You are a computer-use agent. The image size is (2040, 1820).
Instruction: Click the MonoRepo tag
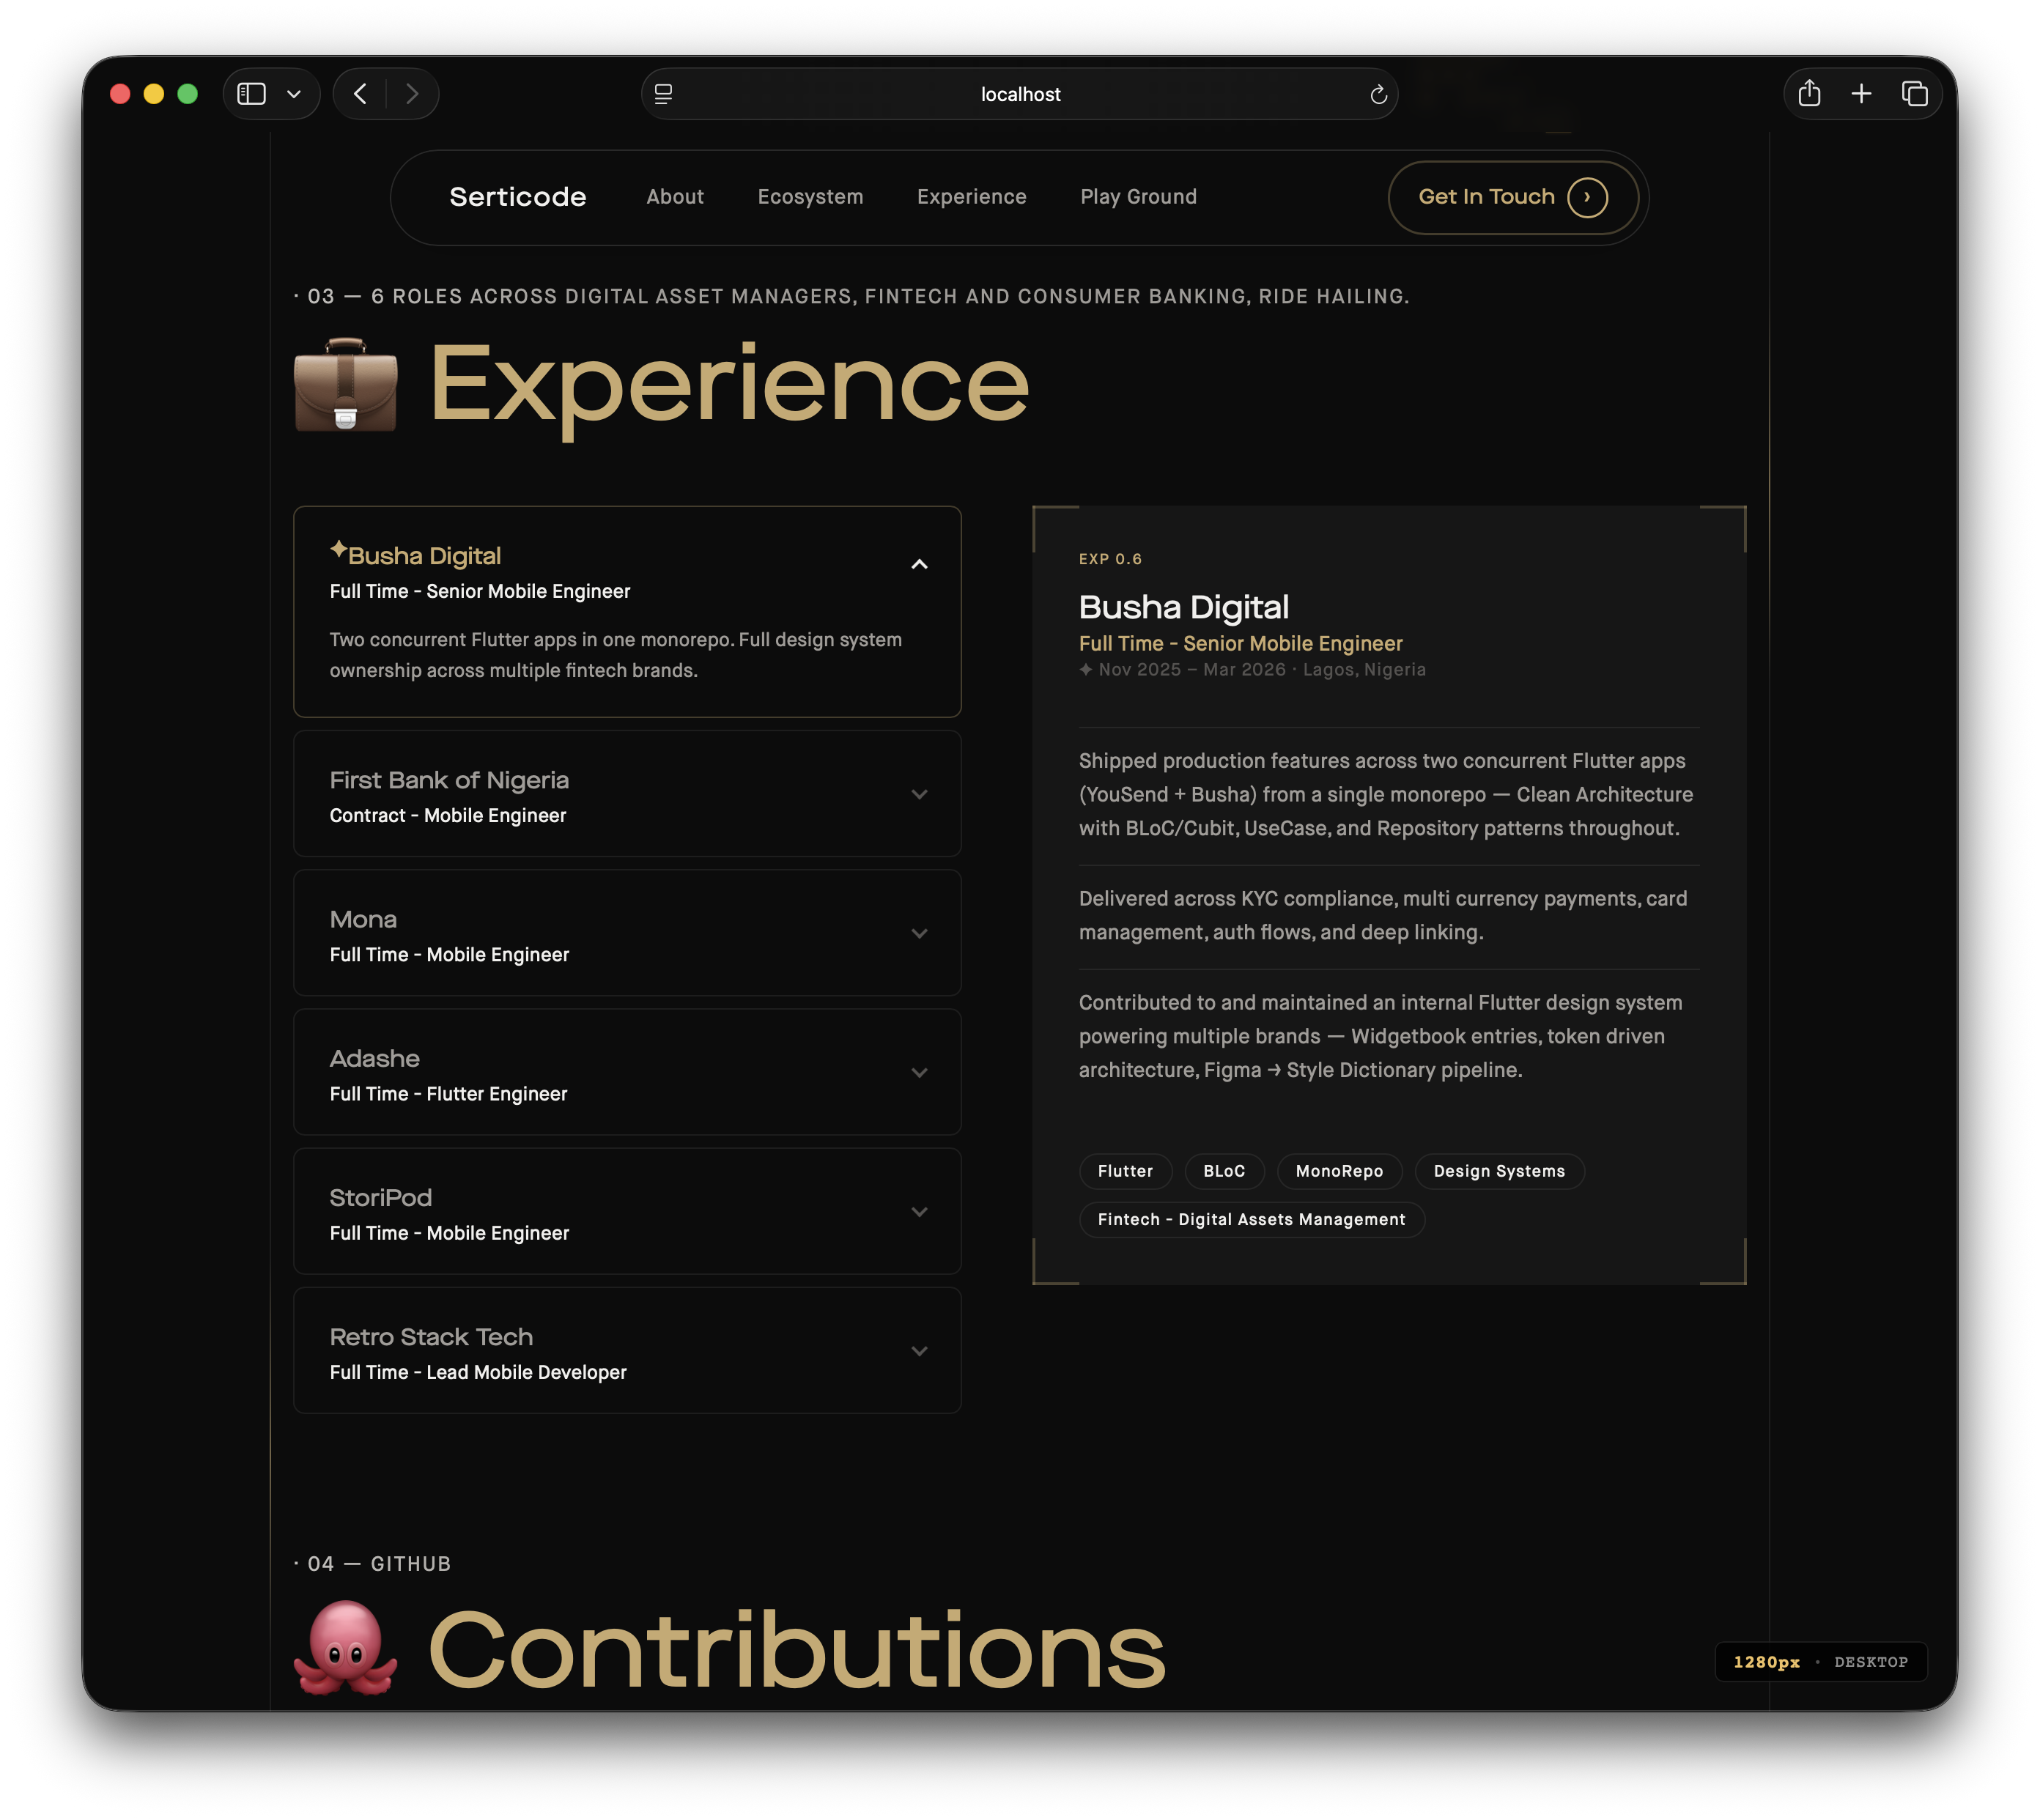(1339, 1171)
